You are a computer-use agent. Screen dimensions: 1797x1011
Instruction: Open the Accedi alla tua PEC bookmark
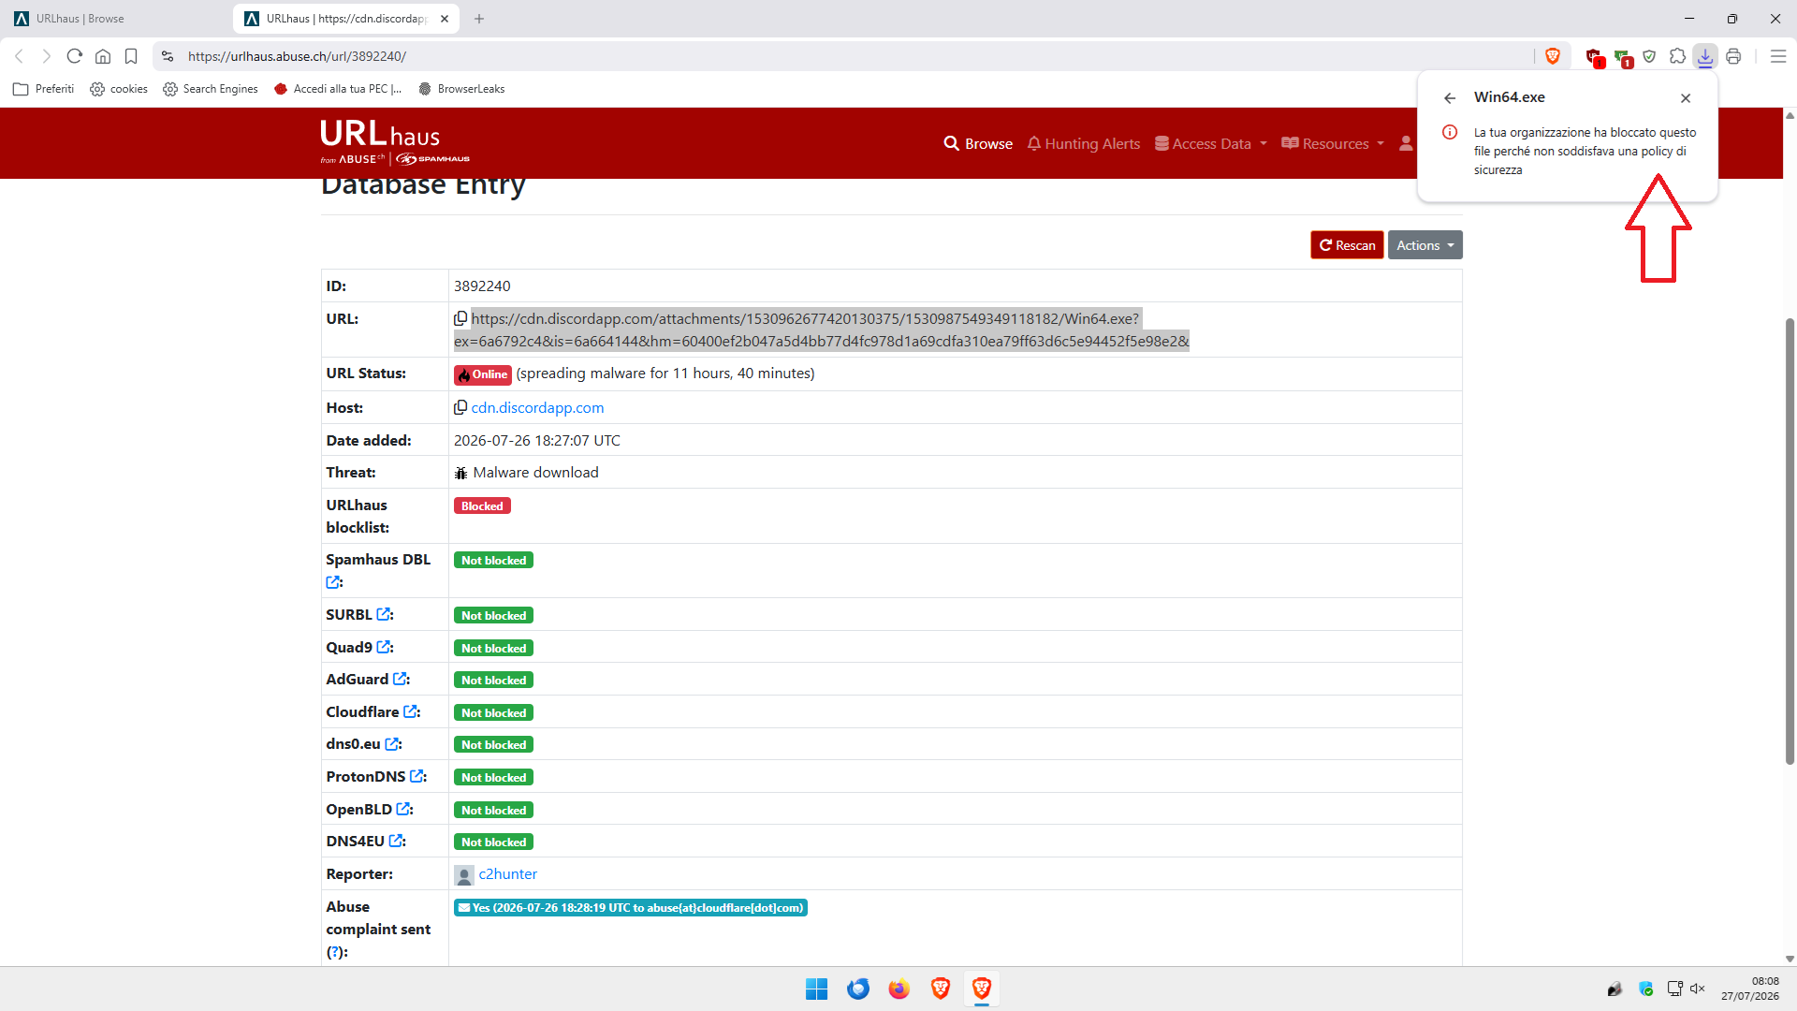click(338, 89)
